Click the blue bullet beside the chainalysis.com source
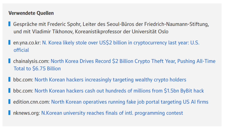Viewport: 225px width, 131px height. coord(9,61)
